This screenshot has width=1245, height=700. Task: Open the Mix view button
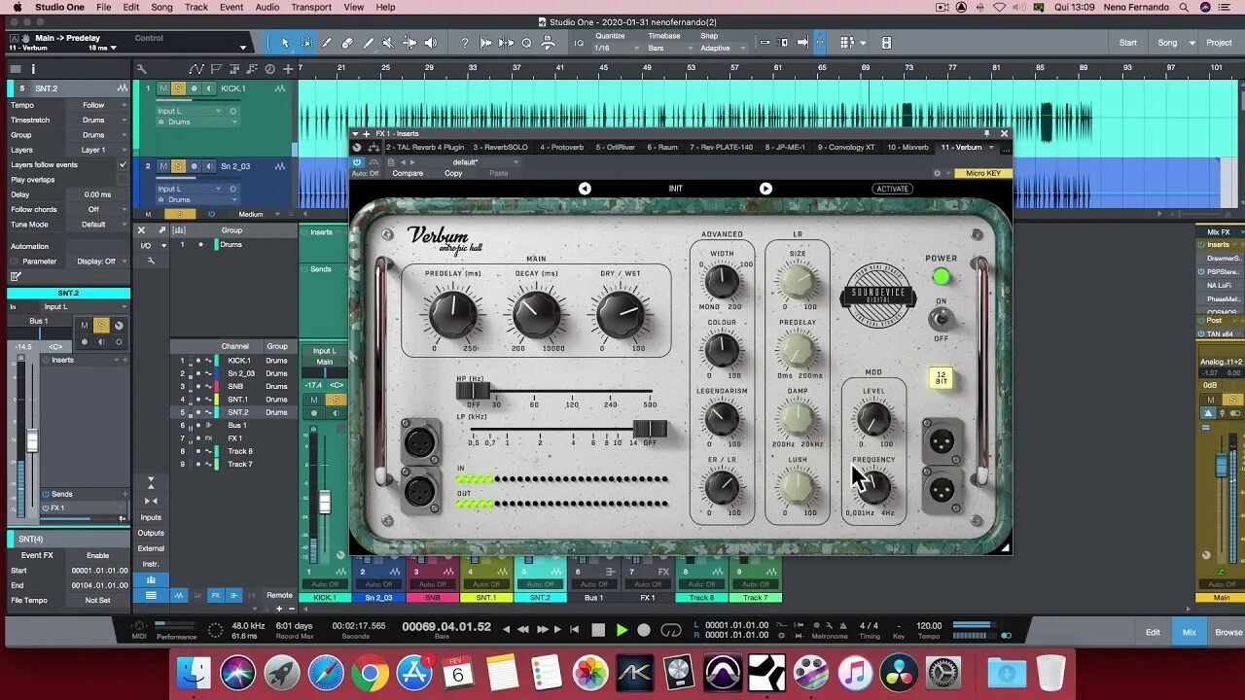click(x=1189, y=632)
